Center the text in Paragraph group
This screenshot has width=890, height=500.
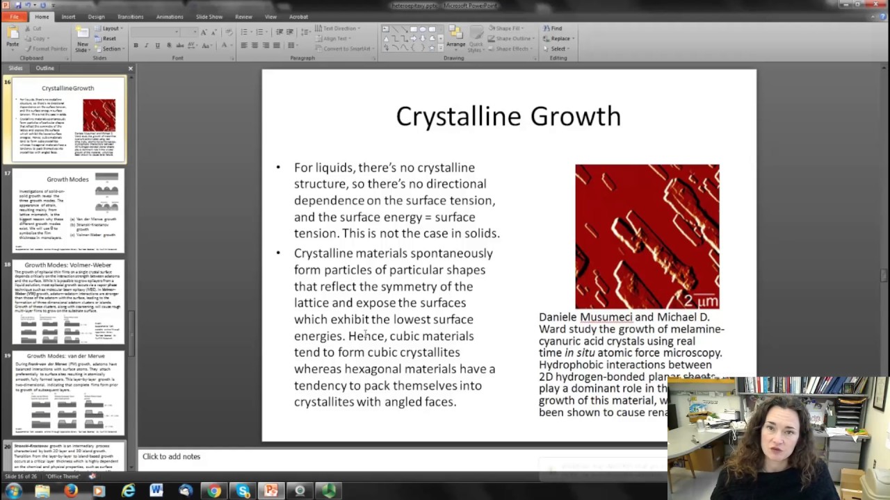255,45
